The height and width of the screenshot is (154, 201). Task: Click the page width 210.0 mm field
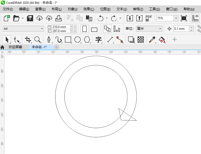61,27
